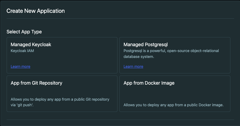Choose App from Git Repository card
Image resolution: width=240 pixels, height=126 pixels.
(x=62, y=94)
